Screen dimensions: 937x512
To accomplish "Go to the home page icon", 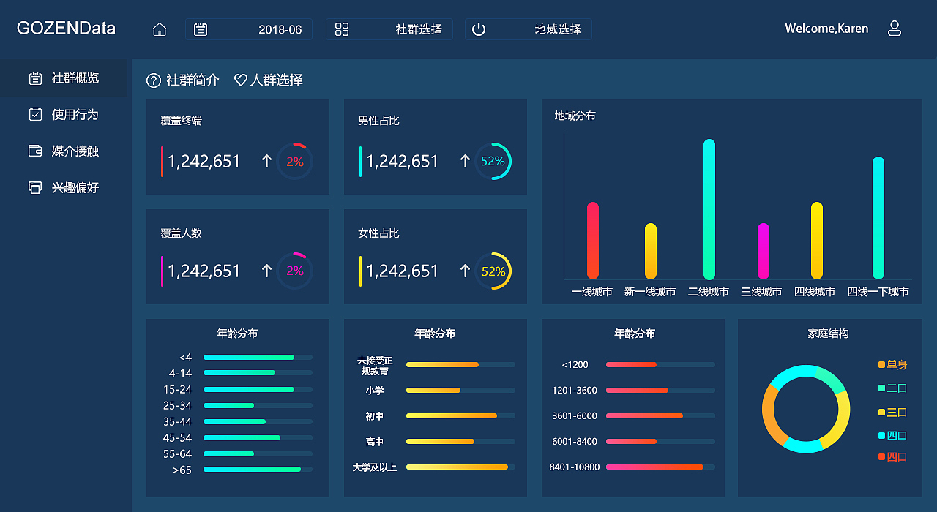I will click(x=160, y=29).
